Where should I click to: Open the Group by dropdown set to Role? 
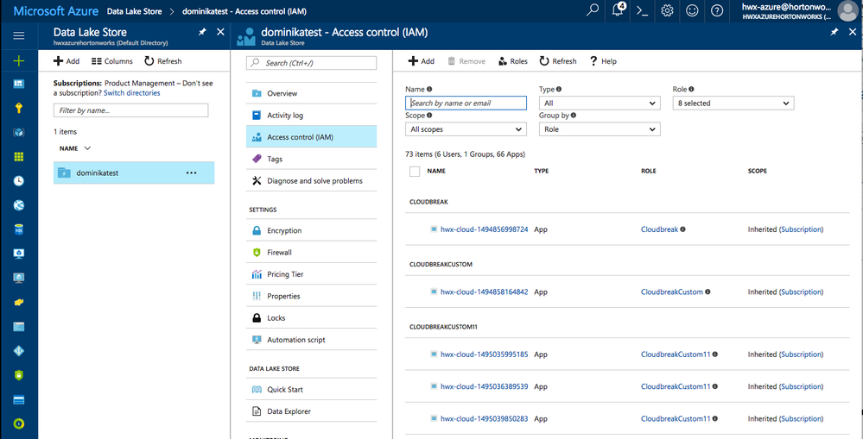600,129
